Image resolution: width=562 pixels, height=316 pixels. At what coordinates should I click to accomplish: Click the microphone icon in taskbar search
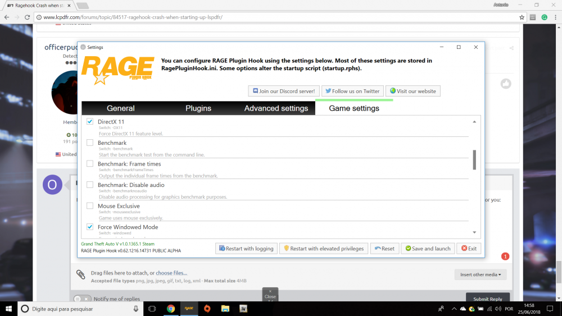pyautogui.click(x=136, y=309)
